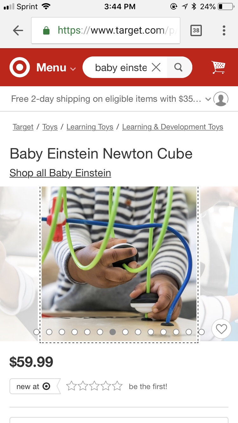Open the Learning Toys breadcrumb
238x423 pixels.
[90, 127]
